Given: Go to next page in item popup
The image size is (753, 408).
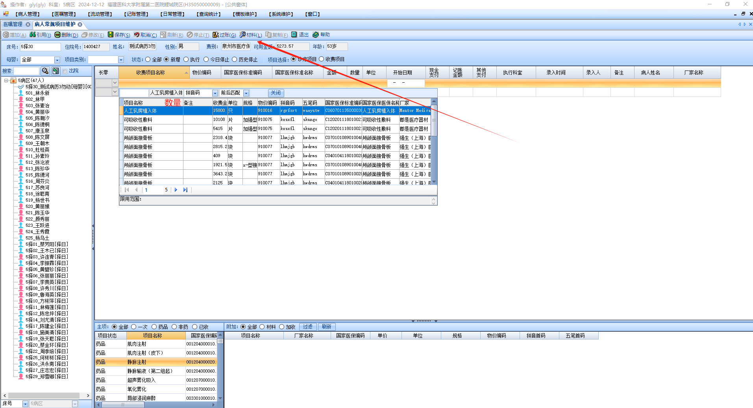Looking at the screenshot, I should pos(176,190).
